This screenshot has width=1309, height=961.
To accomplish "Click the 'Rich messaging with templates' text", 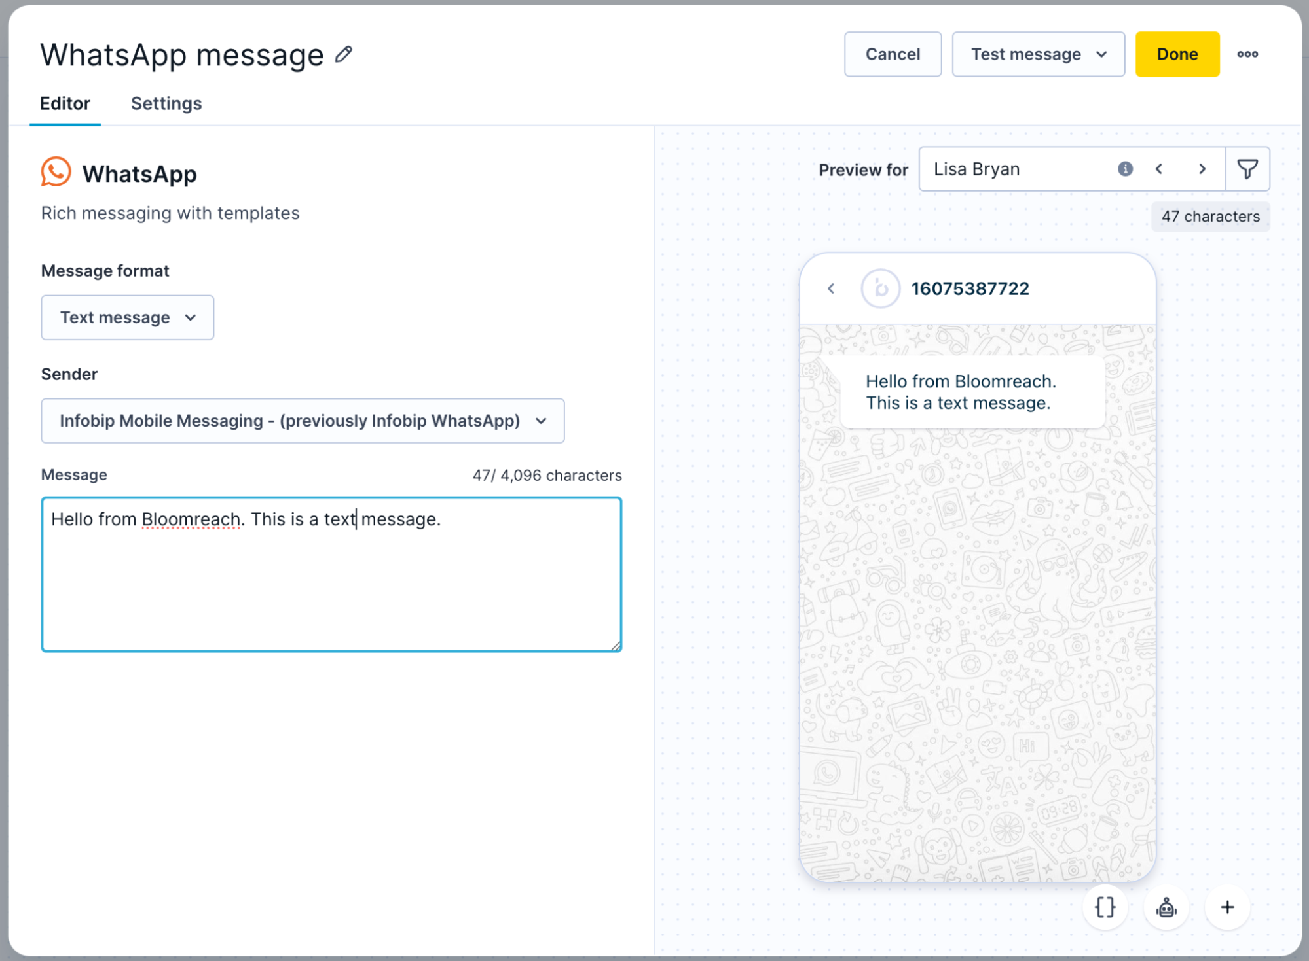I will [170, 213].
